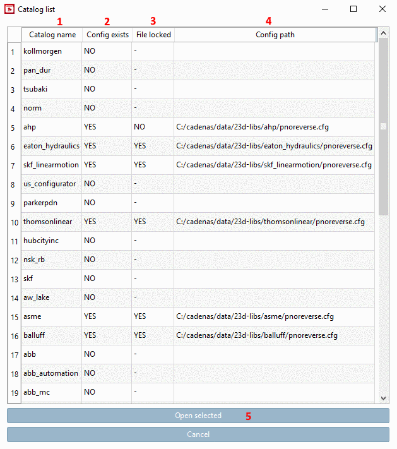Click the ahp pnoreverse.cfg config path
This screenshot has width=397, height=449.
[x=274, y=127]
